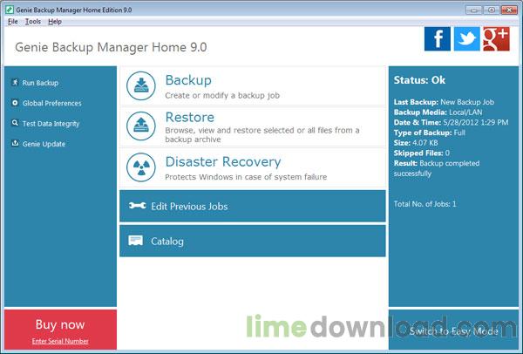Click 'Result: Backup completed successfully' text

coord(437,168)
